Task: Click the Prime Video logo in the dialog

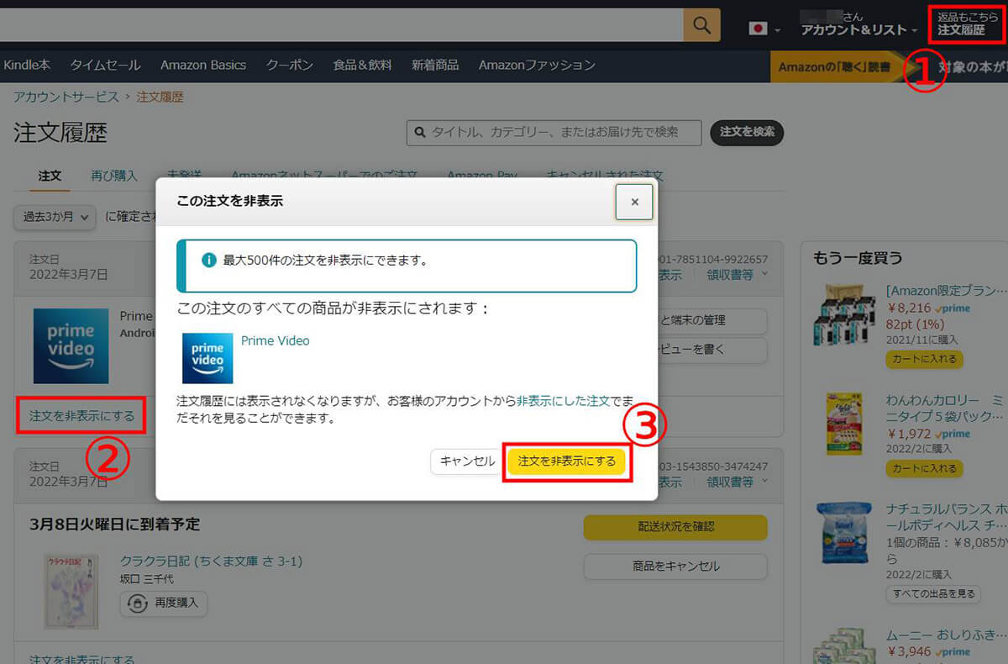Action: [207, 357]
